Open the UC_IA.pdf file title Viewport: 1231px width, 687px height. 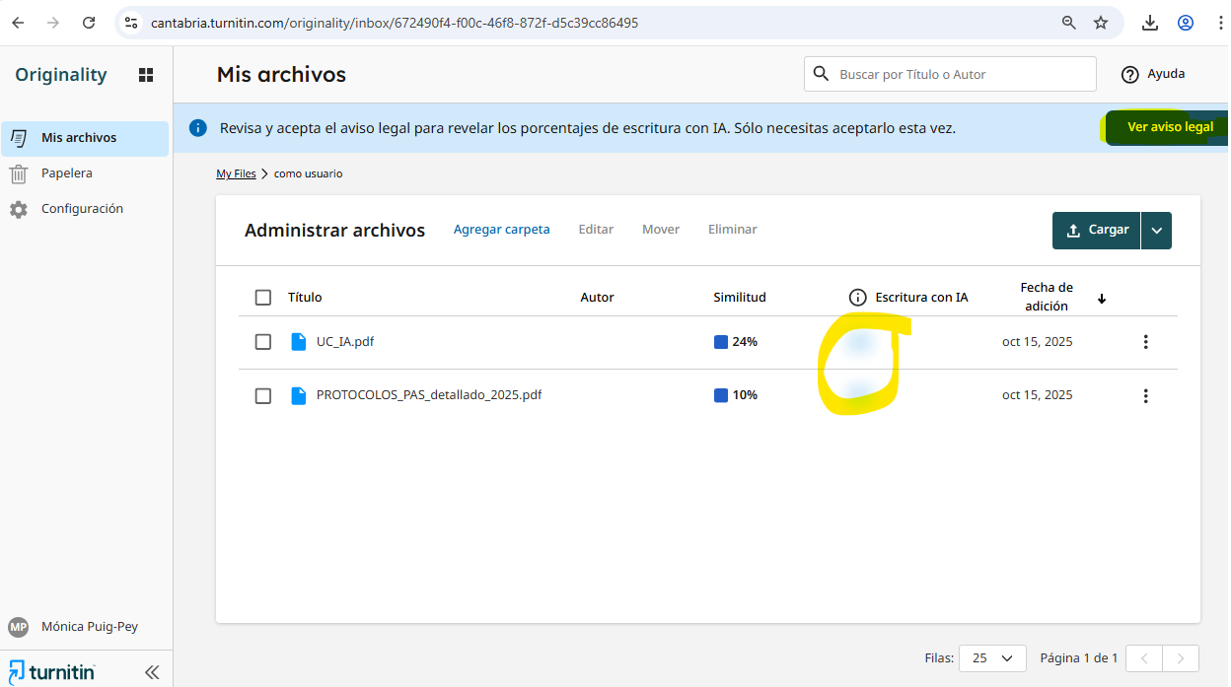(x=345, y=342)
